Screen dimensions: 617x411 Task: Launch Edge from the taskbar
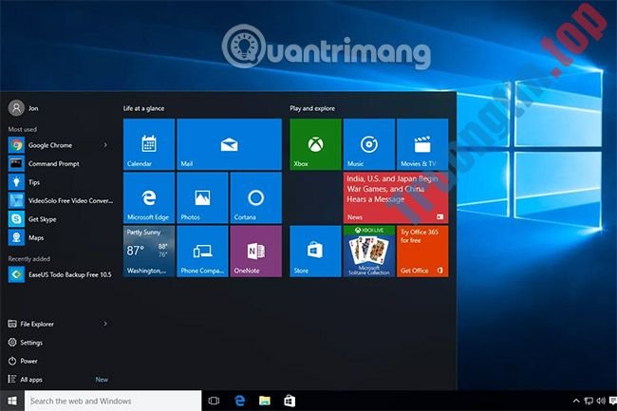point(239,401)
